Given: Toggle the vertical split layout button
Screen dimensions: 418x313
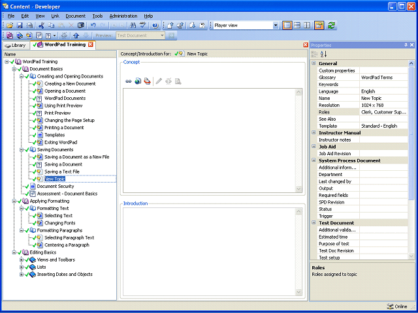Looking at the screenshot, I should coord(307,25).
